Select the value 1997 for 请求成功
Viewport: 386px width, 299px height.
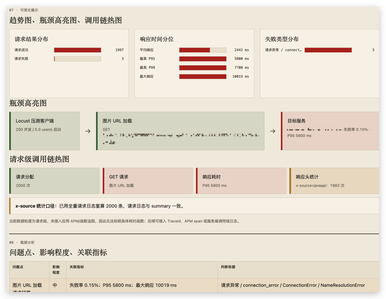[x=119, y=50]
